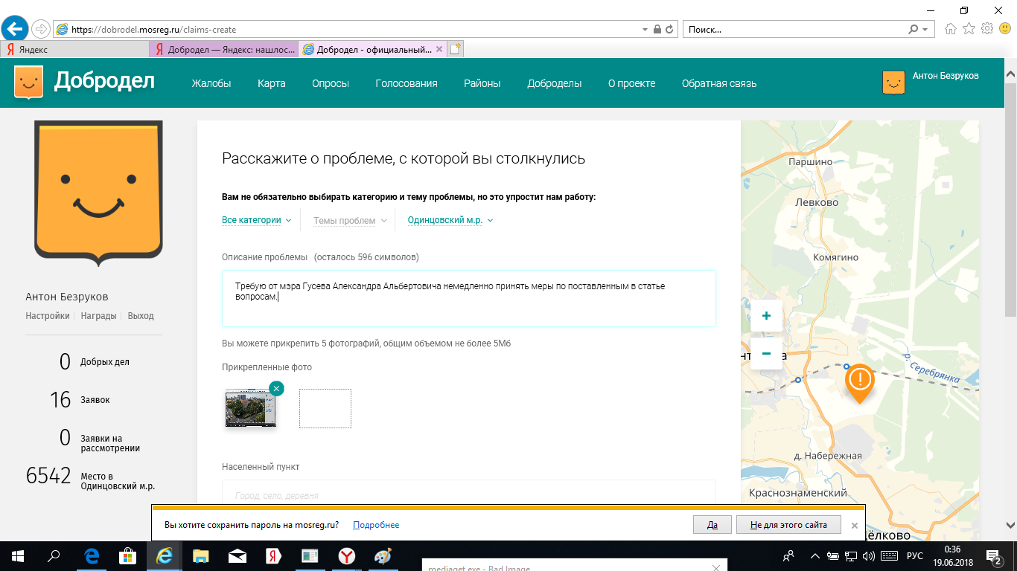Click the orange exclamation map marker
Image resolution: width=1017 pixels, height=571 pixels.
coord(859,381)
